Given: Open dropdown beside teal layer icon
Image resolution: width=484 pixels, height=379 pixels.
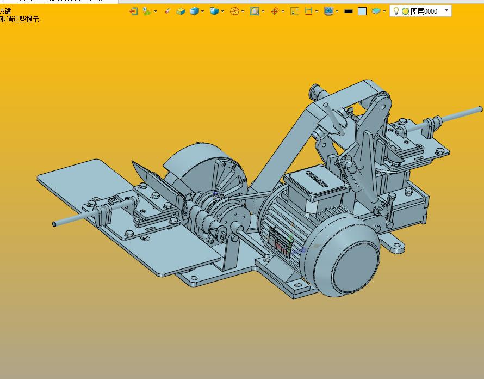Looking at the screenshot, I should (x=384, y=11).
